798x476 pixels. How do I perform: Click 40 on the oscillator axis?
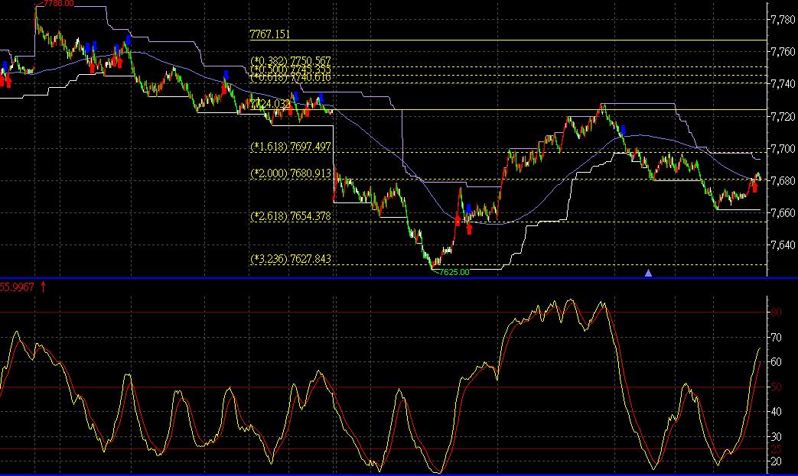tap(776, 412)
